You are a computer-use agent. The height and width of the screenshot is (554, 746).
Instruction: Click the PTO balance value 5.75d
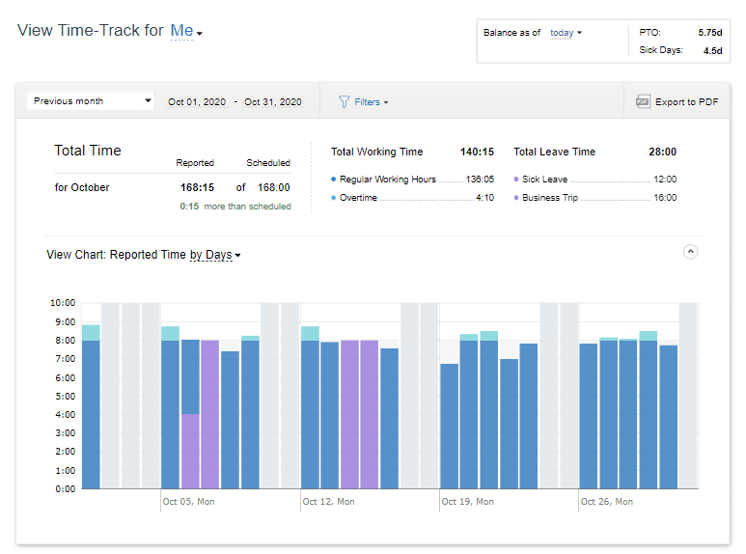(710, 33)
